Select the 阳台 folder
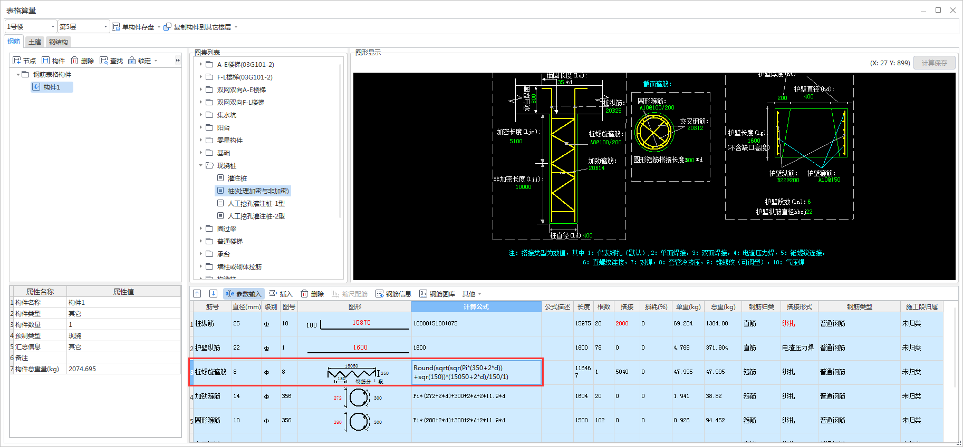This screenshot has width=963, height=447. tap(223, 127)
